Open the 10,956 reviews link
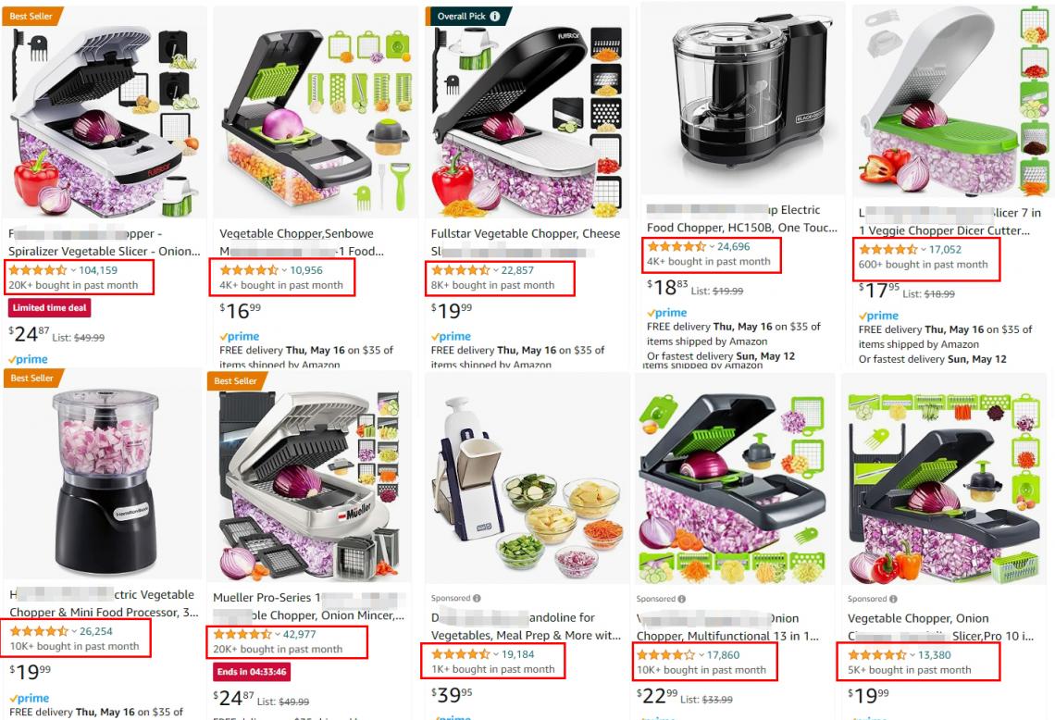This screenshot has height=720, width=1055. point(306,270)
